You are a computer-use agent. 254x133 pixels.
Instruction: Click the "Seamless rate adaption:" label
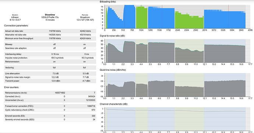point(16,48)
